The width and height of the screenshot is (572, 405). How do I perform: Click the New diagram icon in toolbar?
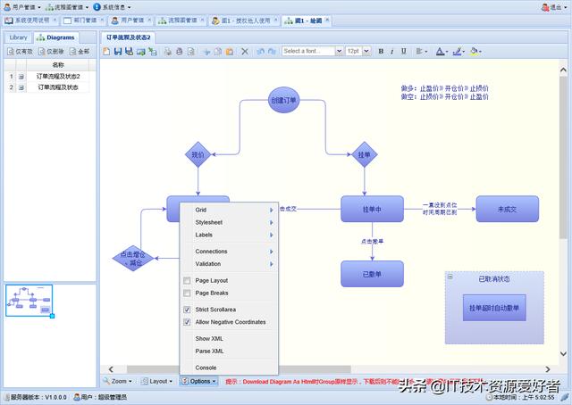(106, 52)
